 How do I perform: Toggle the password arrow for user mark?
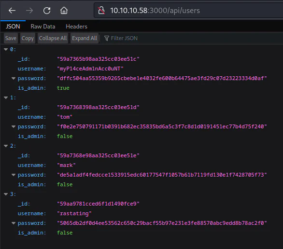[x=14, y=175]
